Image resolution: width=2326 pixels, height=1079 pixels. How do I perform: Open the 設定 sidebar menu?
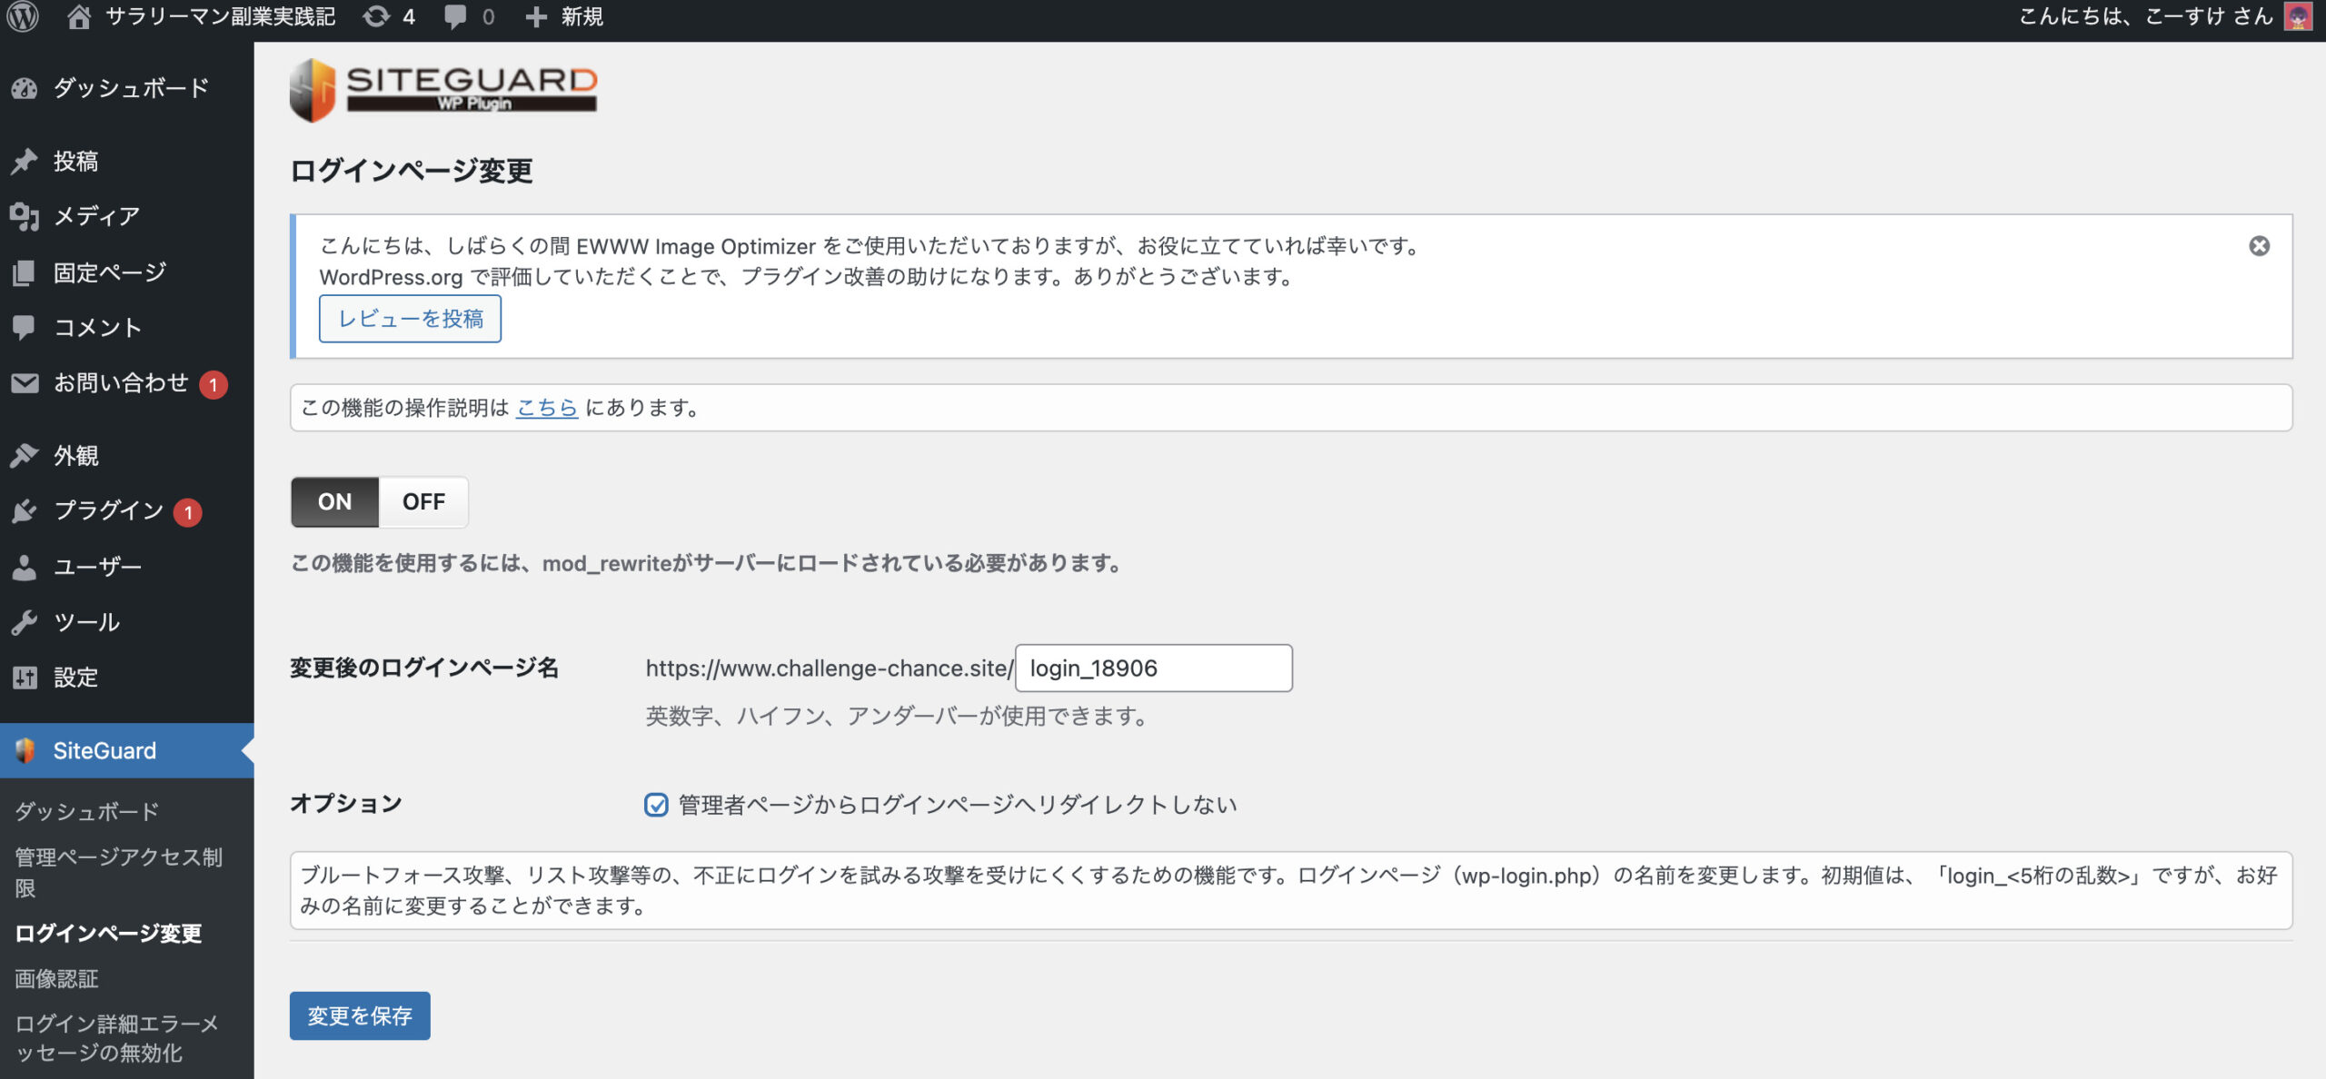pyautogui.click(x=75, y=678)
